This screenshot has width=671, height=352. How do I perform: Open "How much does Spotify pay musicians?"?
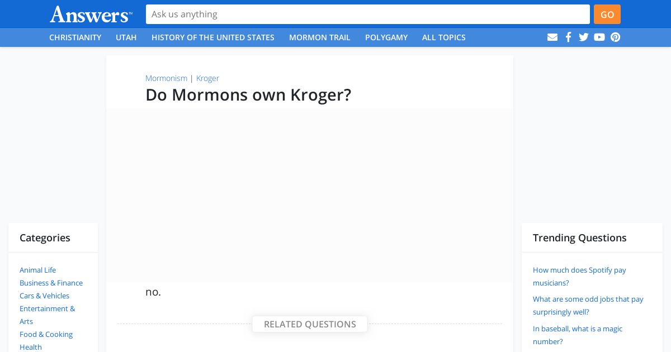[x=579, y=277]
